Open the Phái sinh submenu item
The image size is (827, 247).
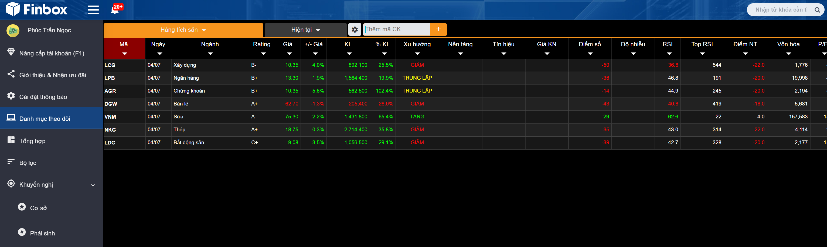tap(42, 233)
